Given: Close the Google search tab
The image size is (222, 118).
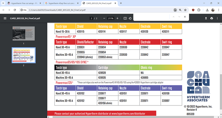Looking at the screenshot, I should pos(78,3).
